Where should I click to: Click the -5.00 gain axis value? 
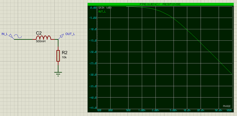click(x=93, y=18)
